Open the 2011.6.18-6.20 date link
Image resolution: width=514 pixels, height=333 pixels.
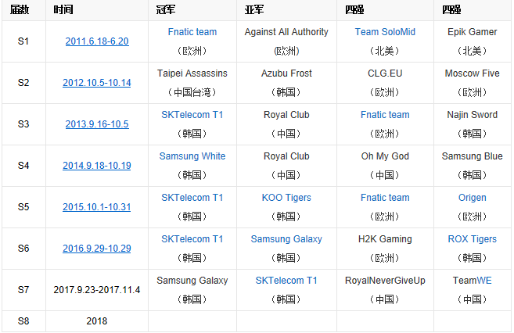[x=97, y=41]
